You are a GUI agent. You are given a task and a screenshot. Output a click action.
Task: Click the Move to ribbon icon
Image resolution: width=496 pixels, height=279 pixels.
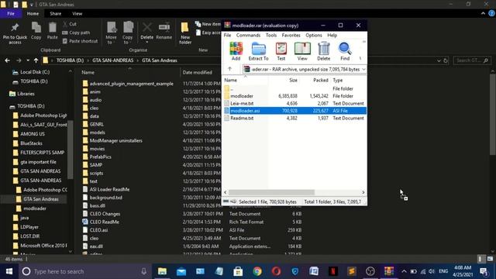112,33
